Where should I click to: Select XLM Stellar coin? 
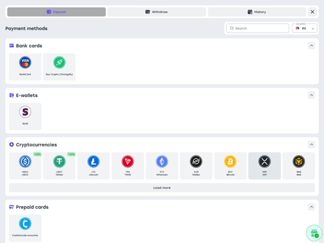(x=196, y=165)
